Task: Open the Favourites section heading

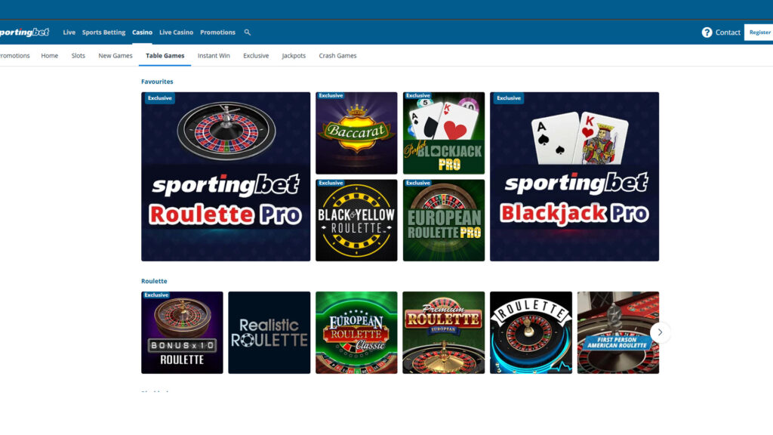Action: 157,82
